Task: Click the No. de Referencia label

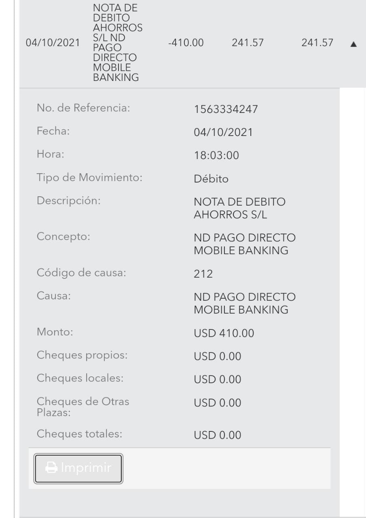Action: [83, 108]
